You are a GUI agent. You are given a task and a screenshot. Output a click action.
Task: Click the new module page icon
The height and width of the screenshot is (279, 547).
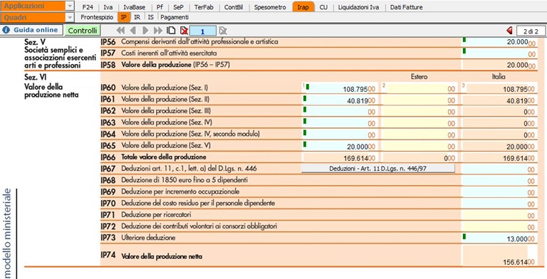click(x=171, y=31)
